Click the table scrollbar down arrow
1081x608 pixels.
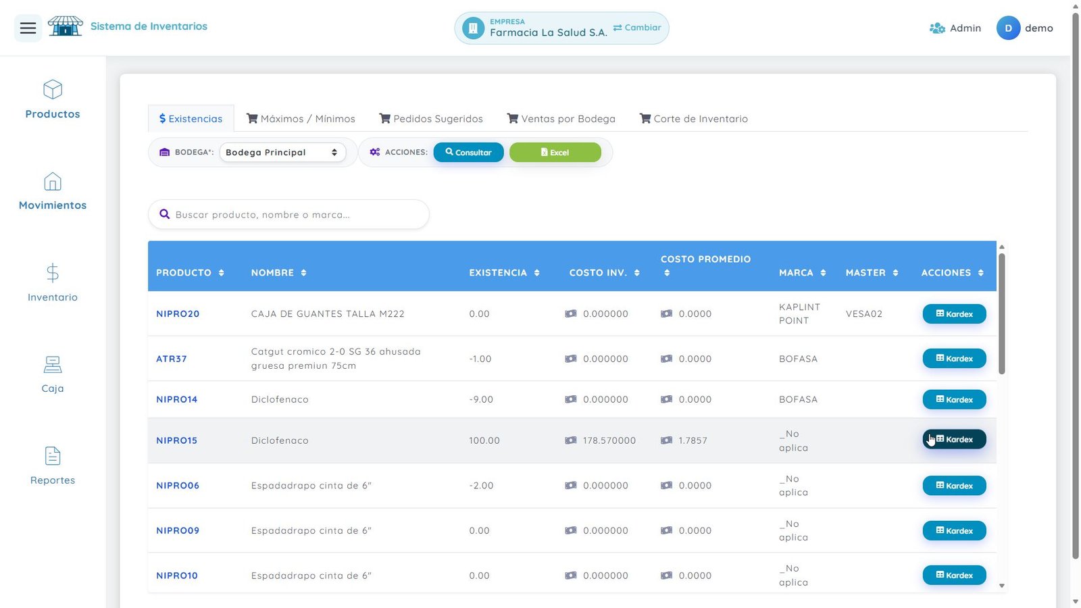pyautogui.click(x=1002, y=586)
